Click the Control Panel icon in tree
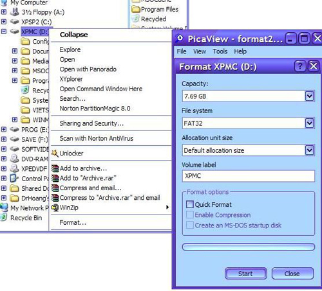The width and height of the screenshot is (322, 291). pos(15,178)
